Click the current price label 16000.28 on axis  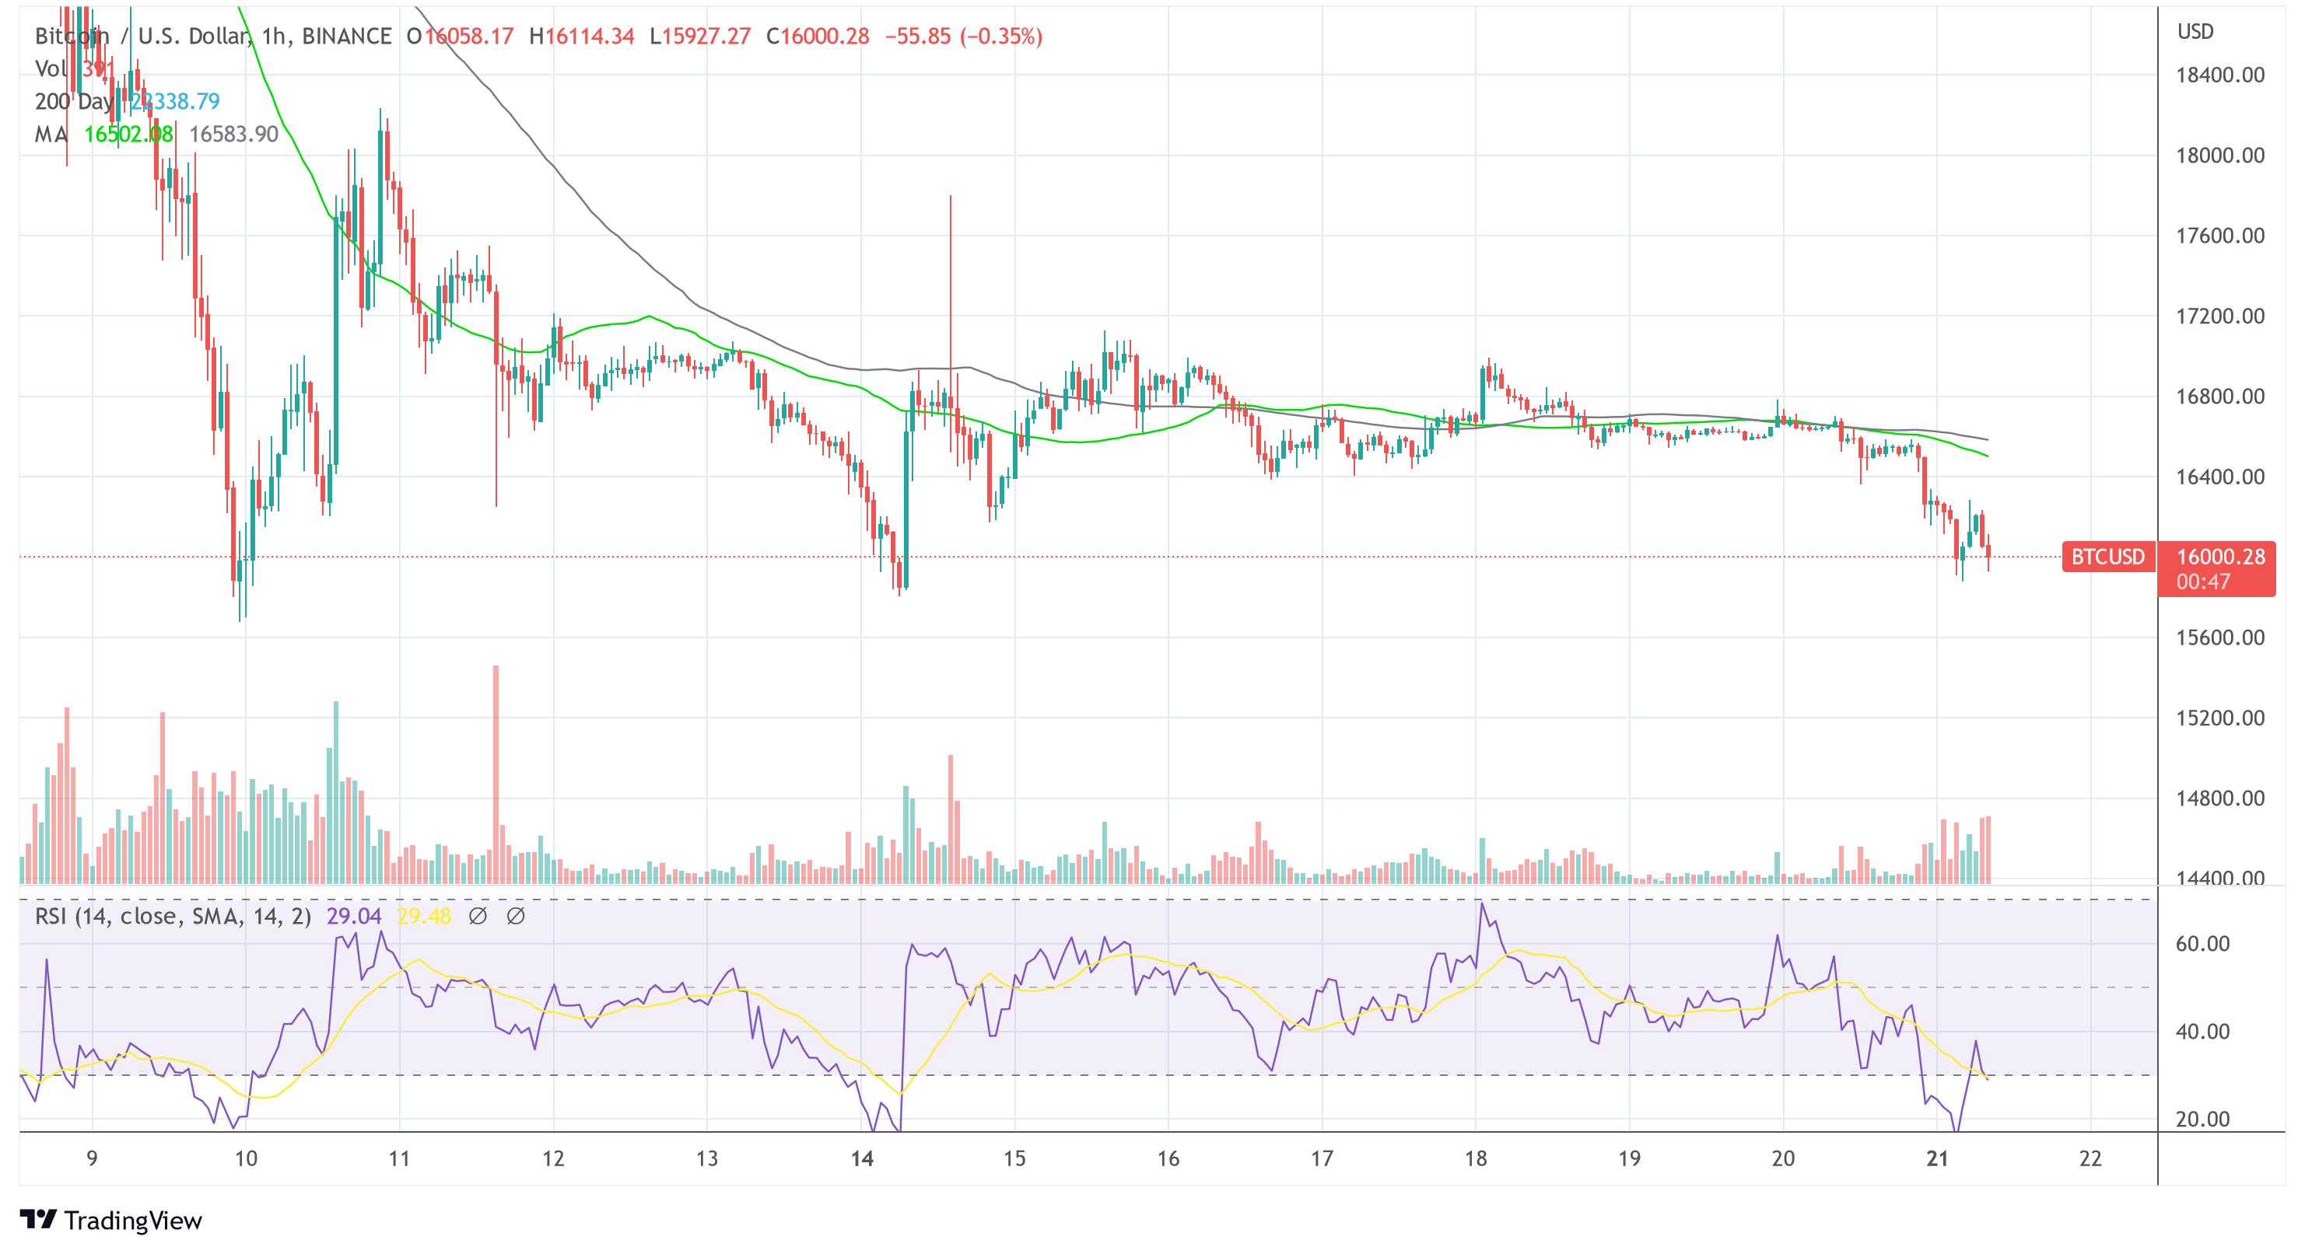pos(2220,557)
